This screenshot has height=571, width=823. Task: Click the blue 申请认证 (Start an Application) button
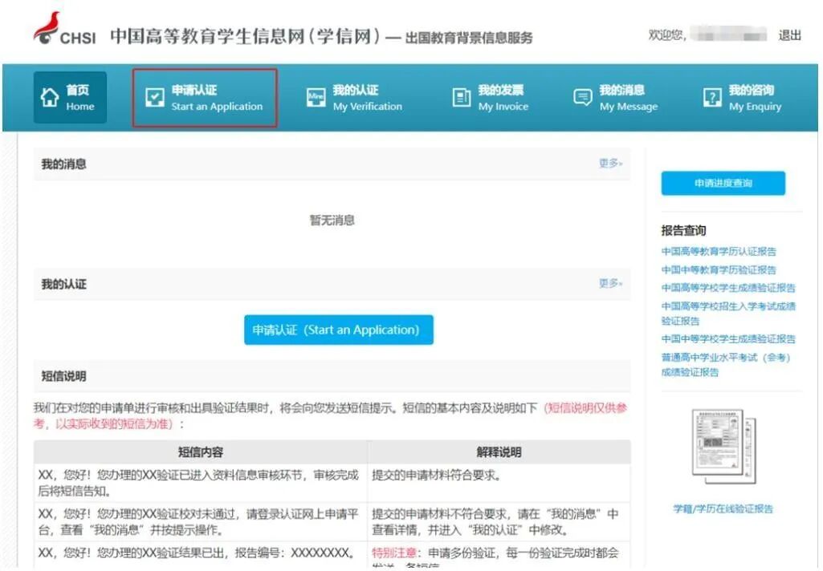[x=339, y=330]
